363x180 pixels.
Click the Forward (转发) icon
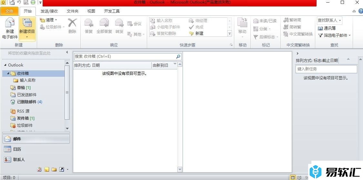point(119,23)
